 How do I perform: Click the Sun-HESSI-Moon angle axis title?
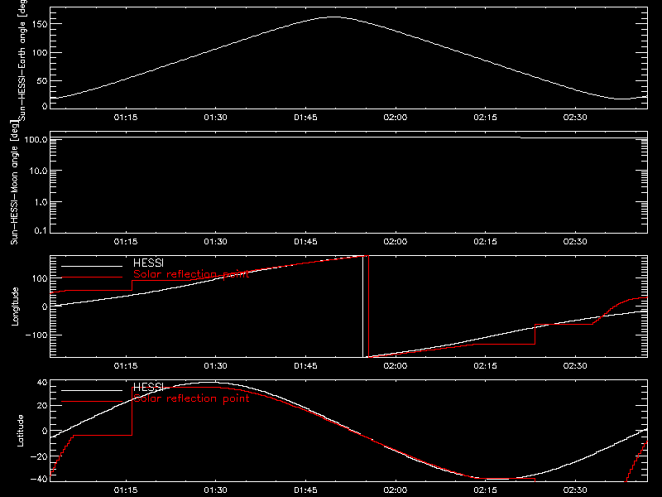(14, 182)
